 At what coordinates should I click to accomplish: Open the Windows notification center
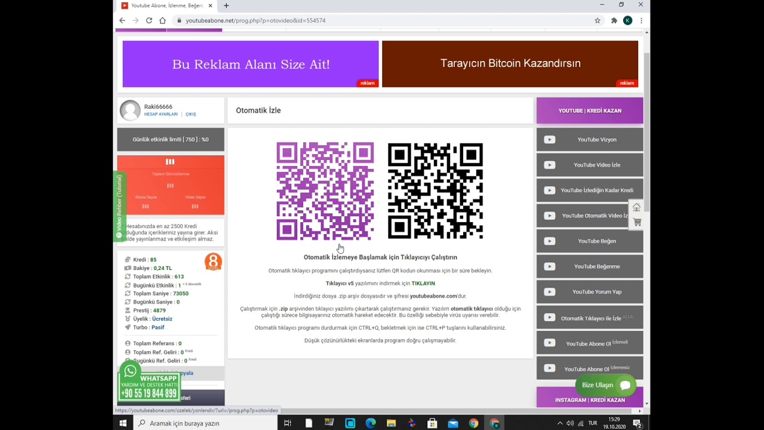pyautogui.click(x=637, y=423)
